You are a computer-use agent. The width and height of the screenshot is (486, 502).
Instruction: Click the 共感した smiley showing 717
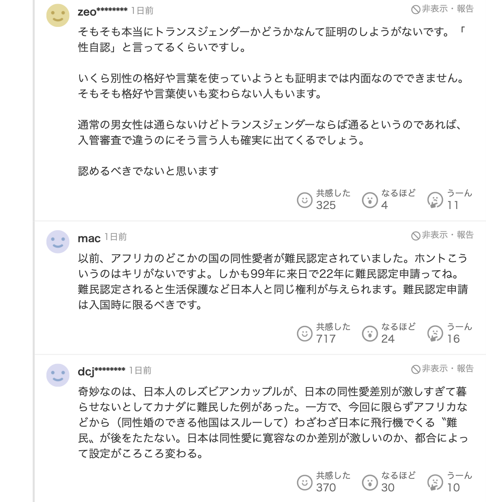(304, 334)
